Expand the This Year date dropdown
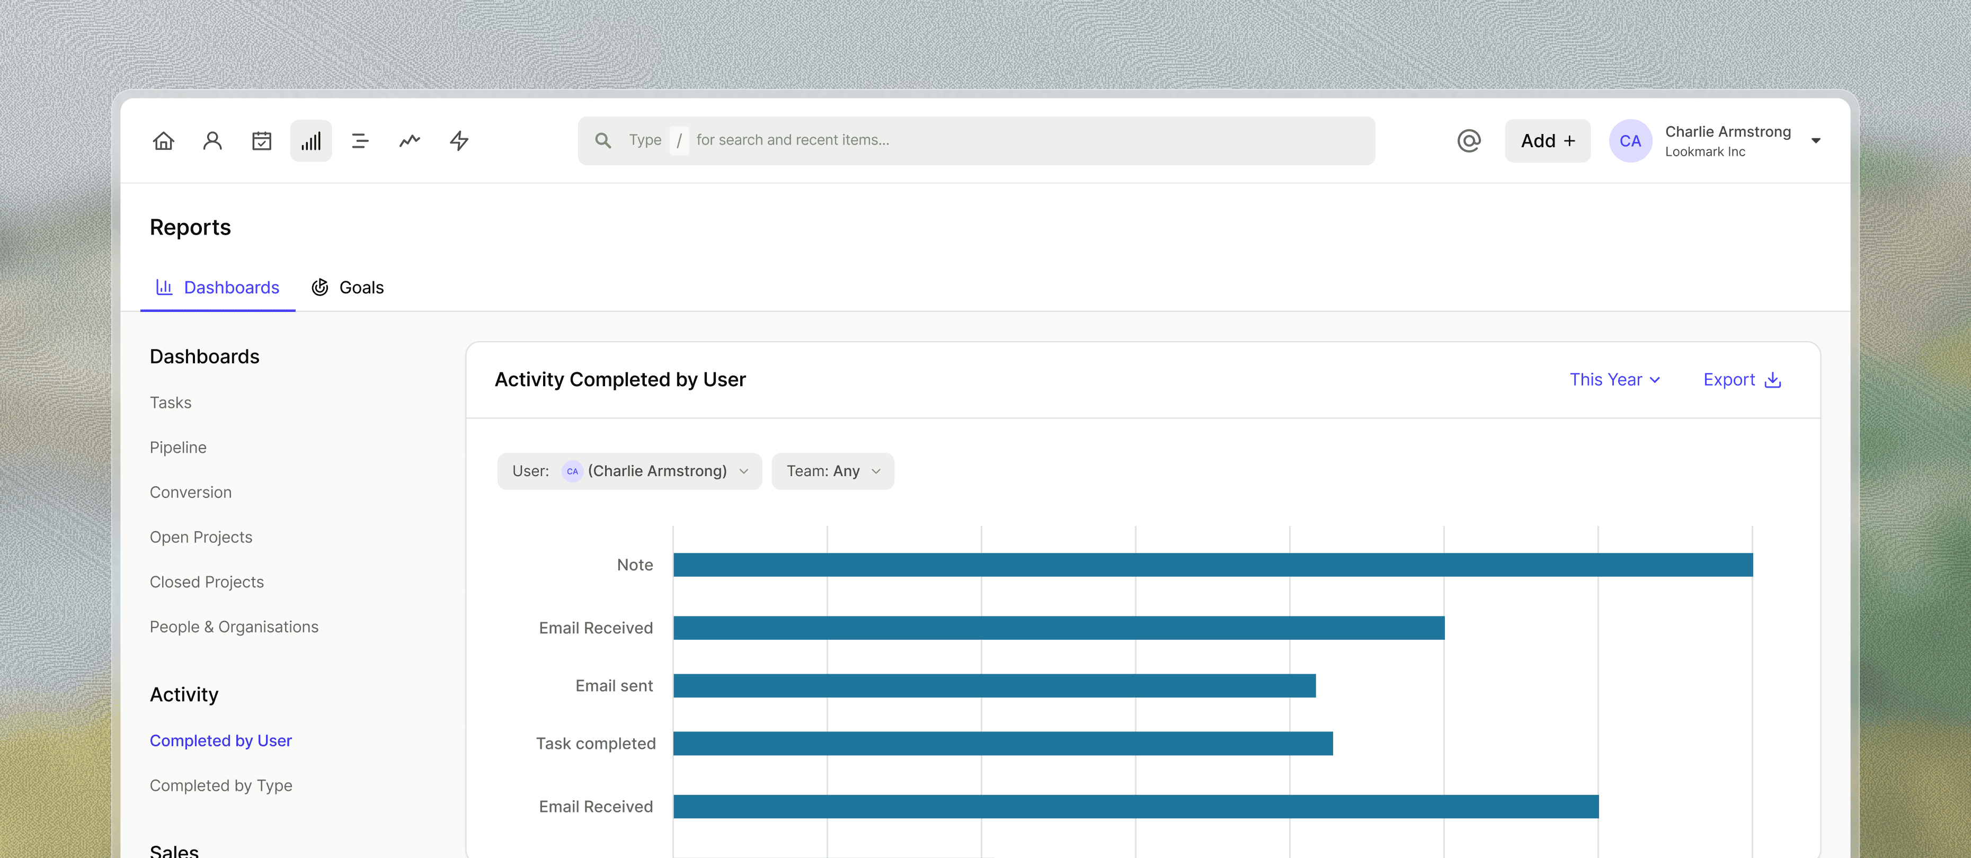Viewport: 1971px width, 858px height. [x=1614, y=380]
